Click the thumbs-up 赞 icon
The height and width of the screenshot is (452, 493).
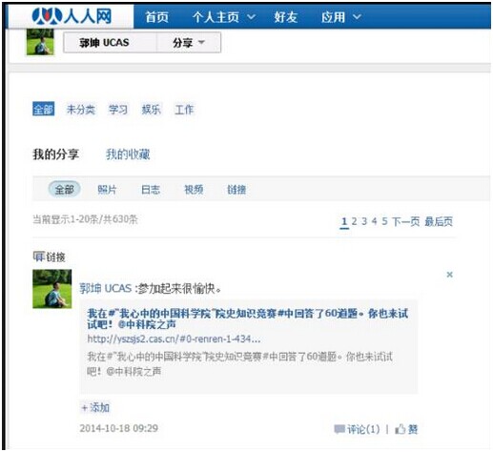click(x=400, y=429)
